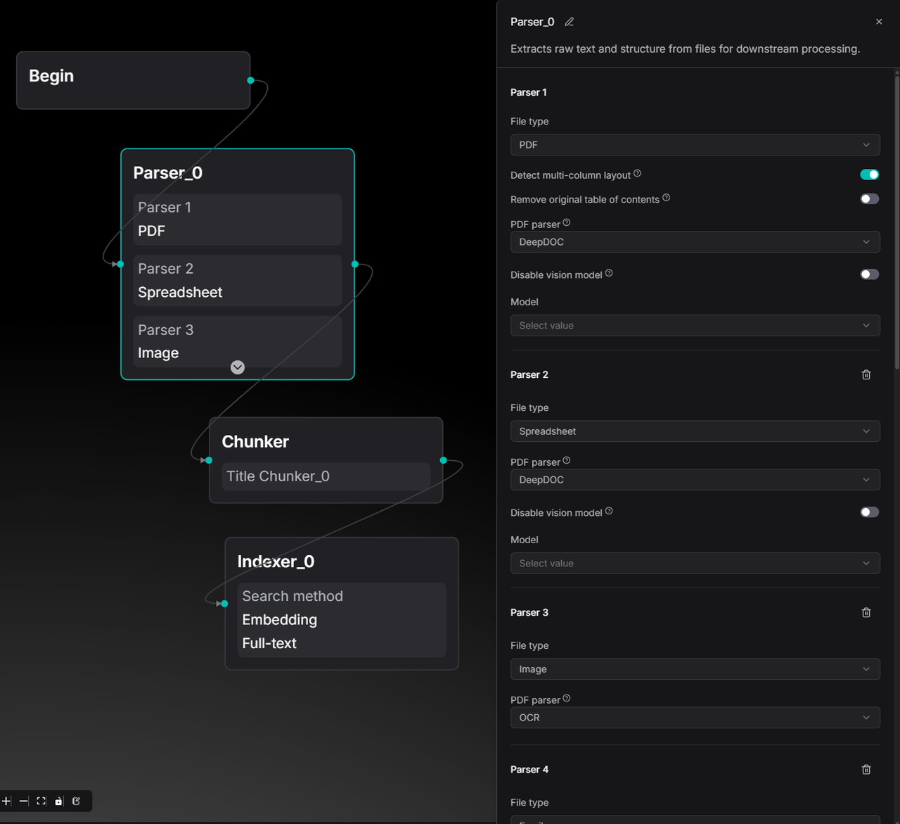
Task: Toggle the canvas lock icon
Action: pos(59,801)
